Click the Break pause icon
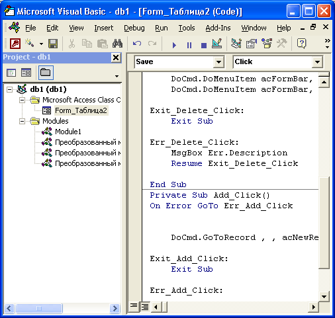 pyautogui.click(x=189, y=45)
